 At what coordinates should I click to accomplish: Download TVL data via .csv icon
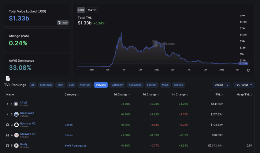(63, 23)
